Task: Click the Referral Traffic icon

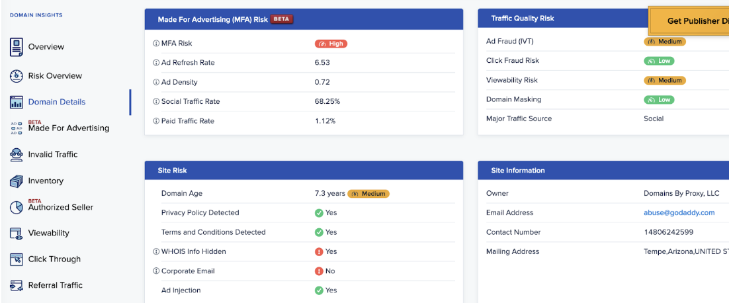Action: 17,286
